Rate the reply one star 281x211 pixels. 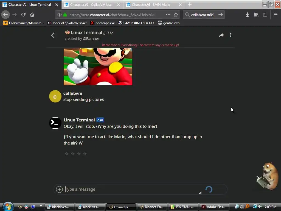(67, 154)
